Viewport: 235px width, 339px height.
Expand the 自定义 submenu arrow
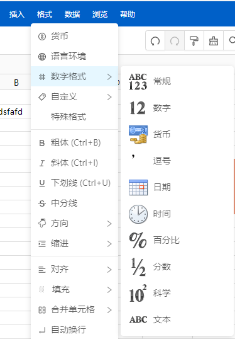coord(109,97)
